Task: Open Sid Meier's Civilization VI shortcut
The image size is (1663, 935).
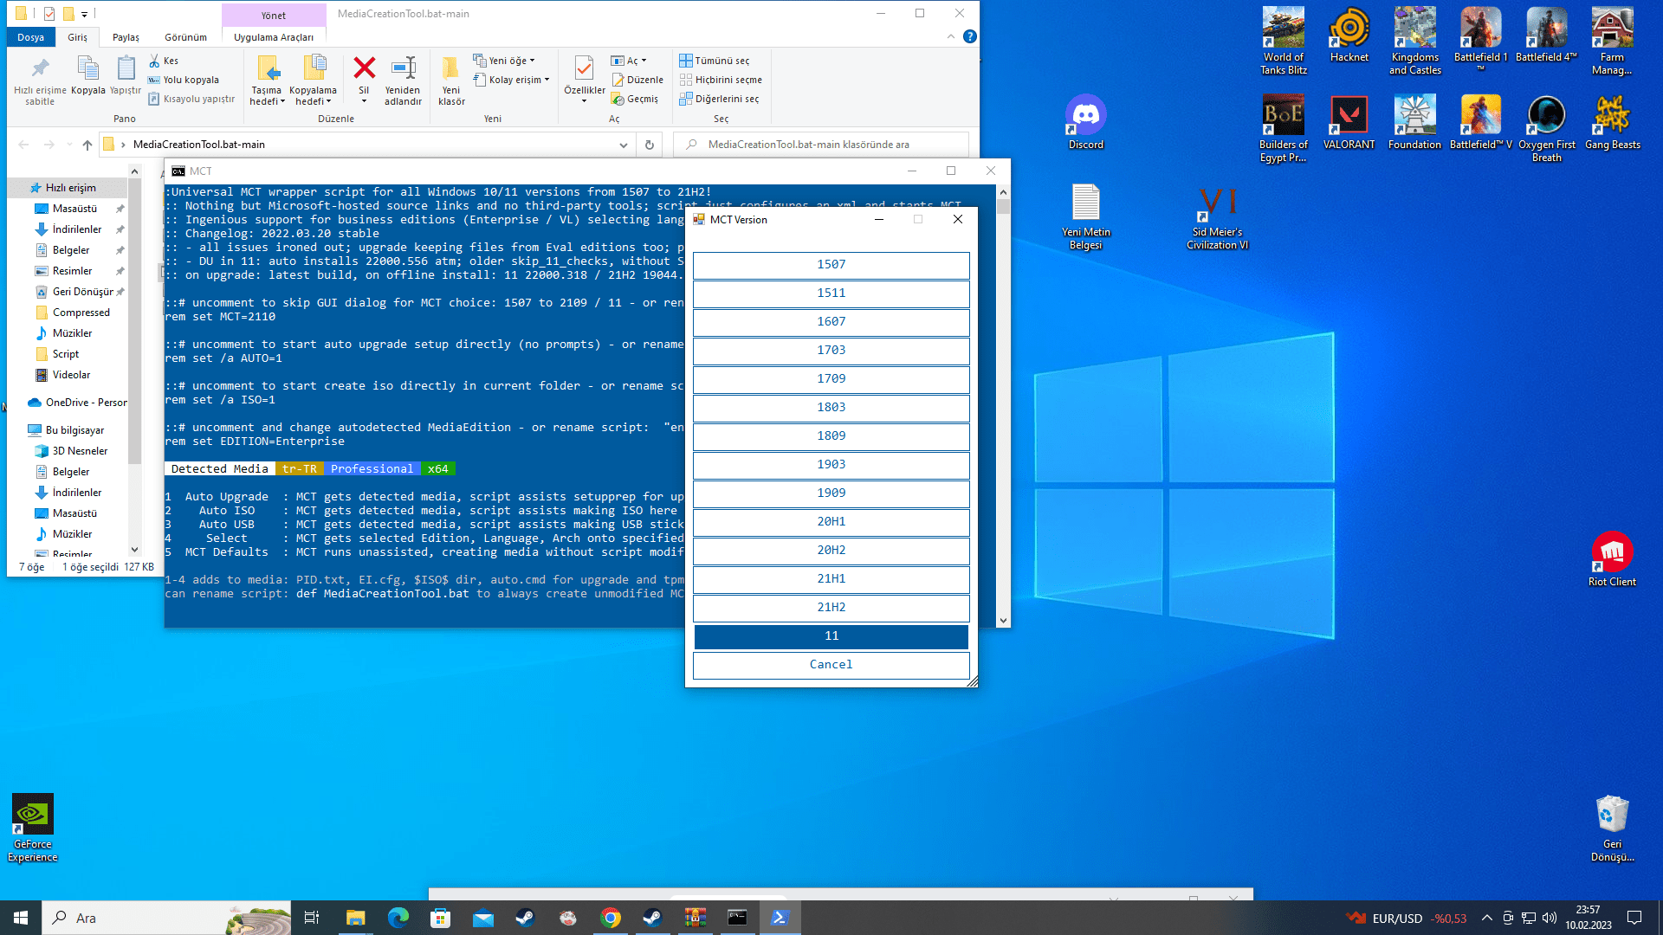Action: tap(1217, 216)
